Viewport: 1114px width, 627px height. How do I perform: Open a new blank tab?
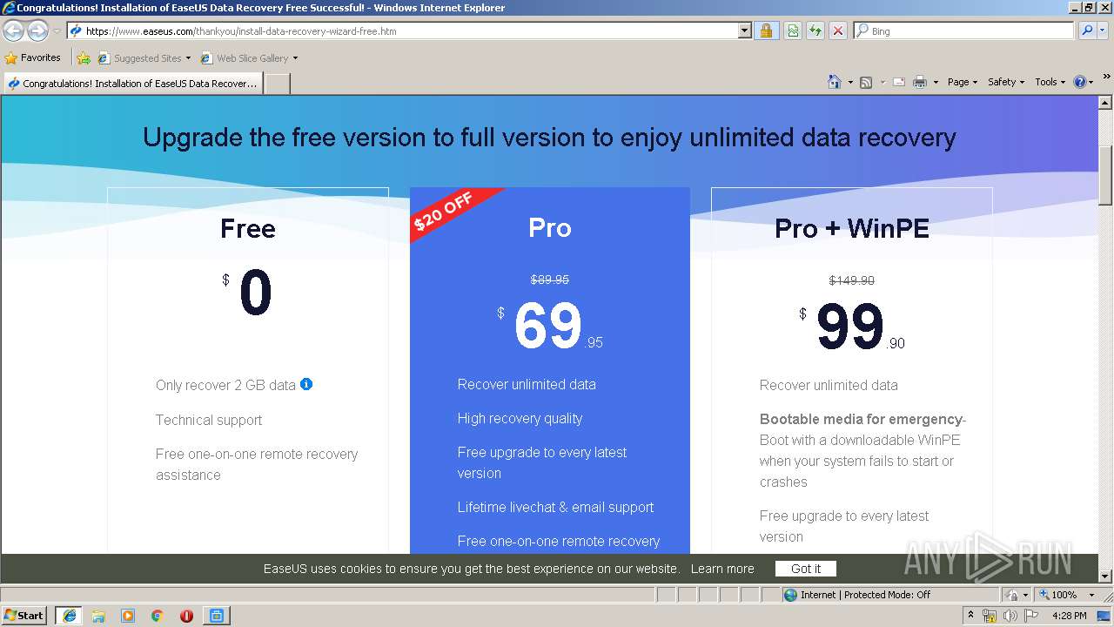[x=277, y=84]
